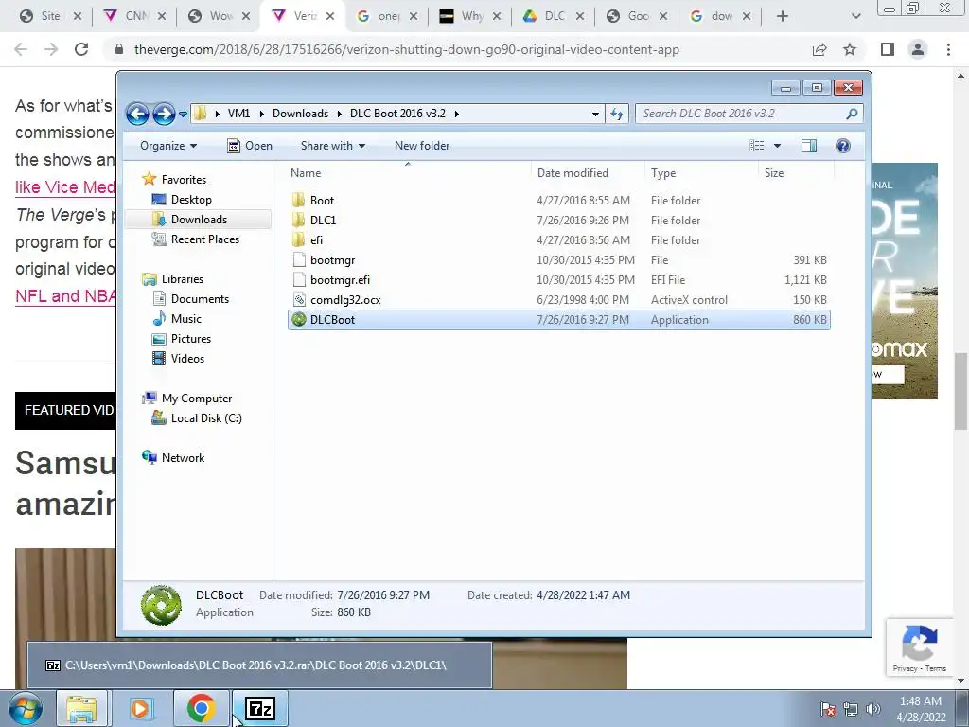Sort by Size column header
Screen dimensions: 969x727
(x=795, y=173)
